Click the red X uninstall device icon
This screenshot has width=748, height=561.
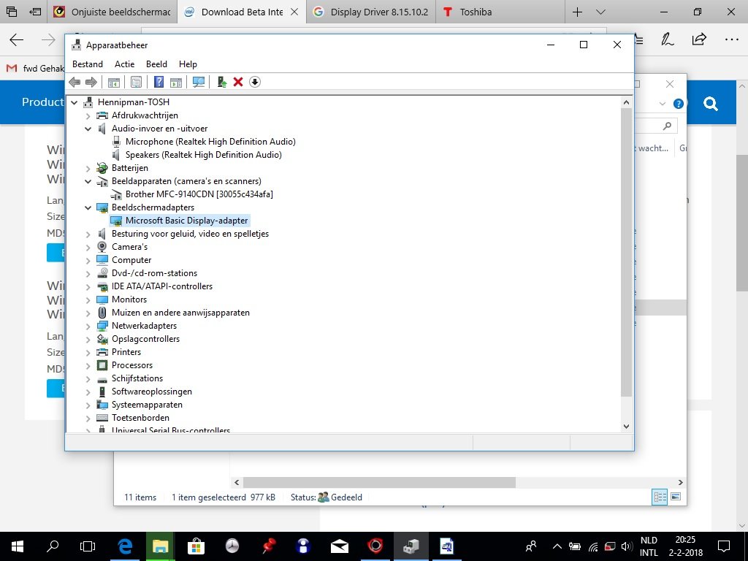(x=238, y=82)
